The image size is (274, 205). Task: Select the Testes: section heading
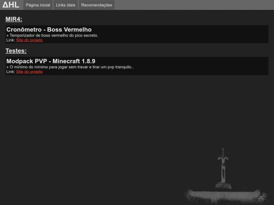pyautogui.click(x=16, y=51)
